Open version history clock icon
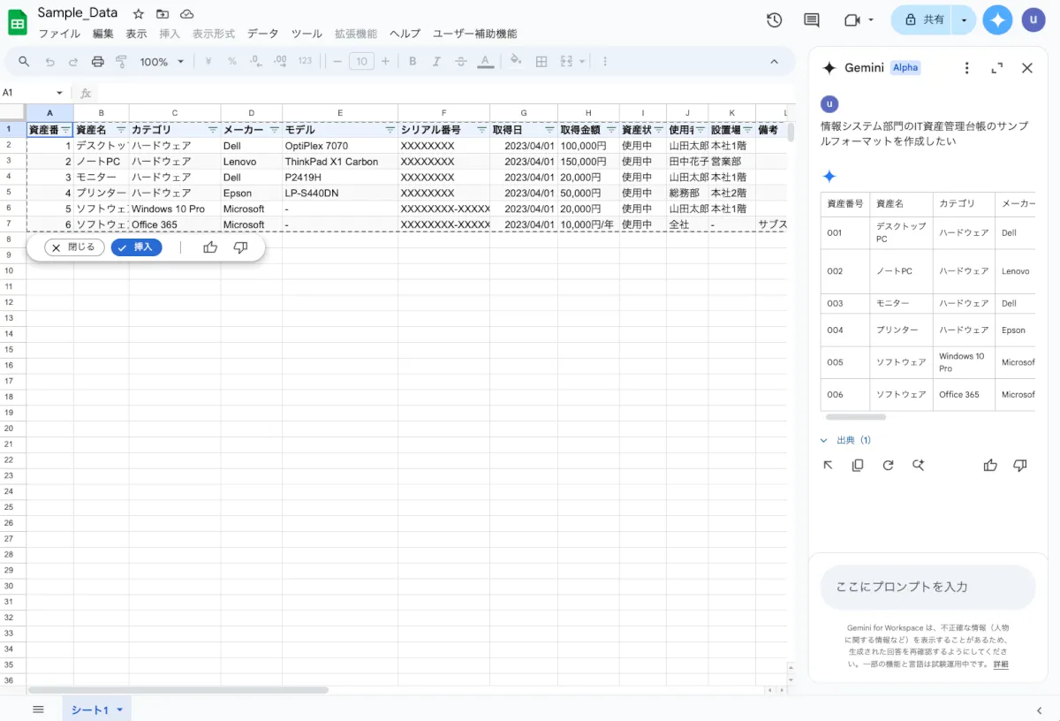Screen dimensions: 1060x721 coord(775,19)
